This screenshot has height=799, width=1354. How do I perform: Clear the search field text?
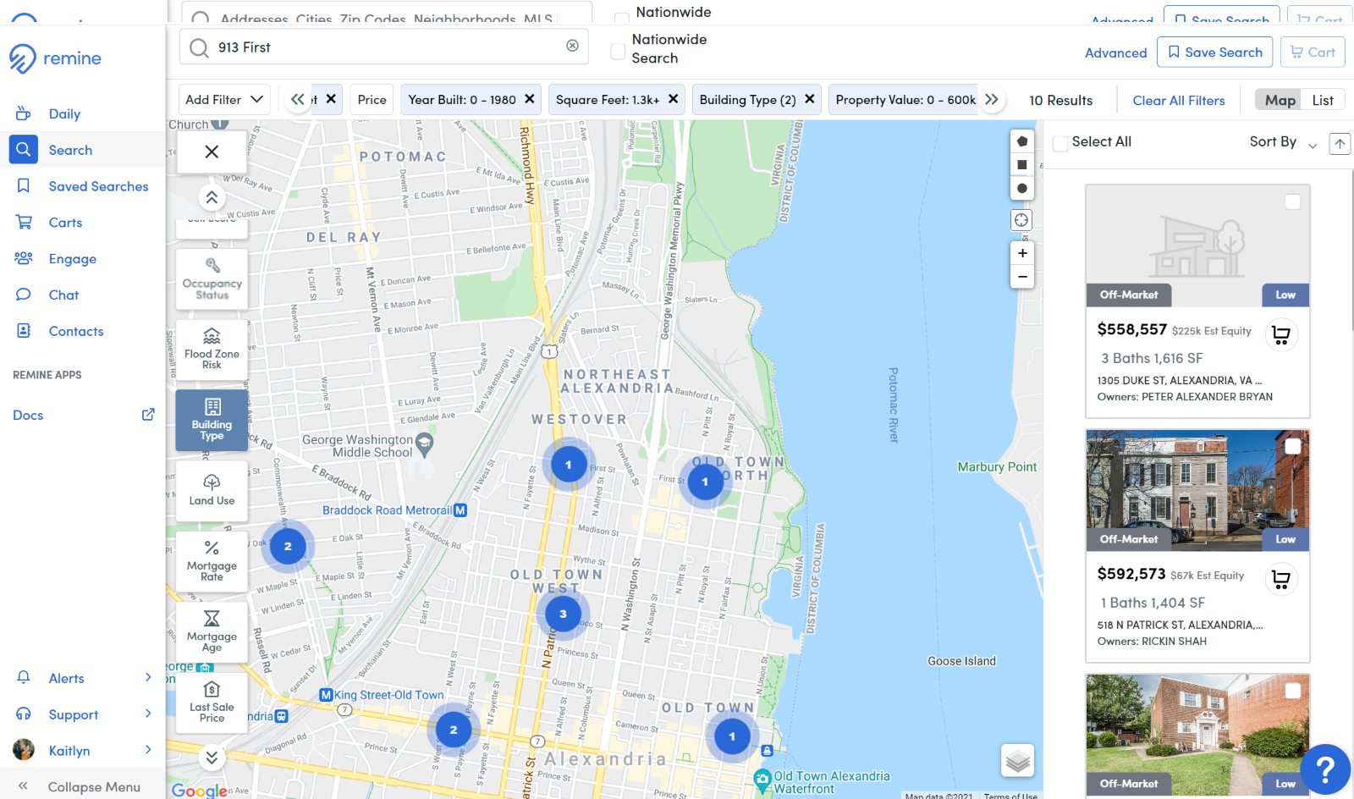point(573,46)
